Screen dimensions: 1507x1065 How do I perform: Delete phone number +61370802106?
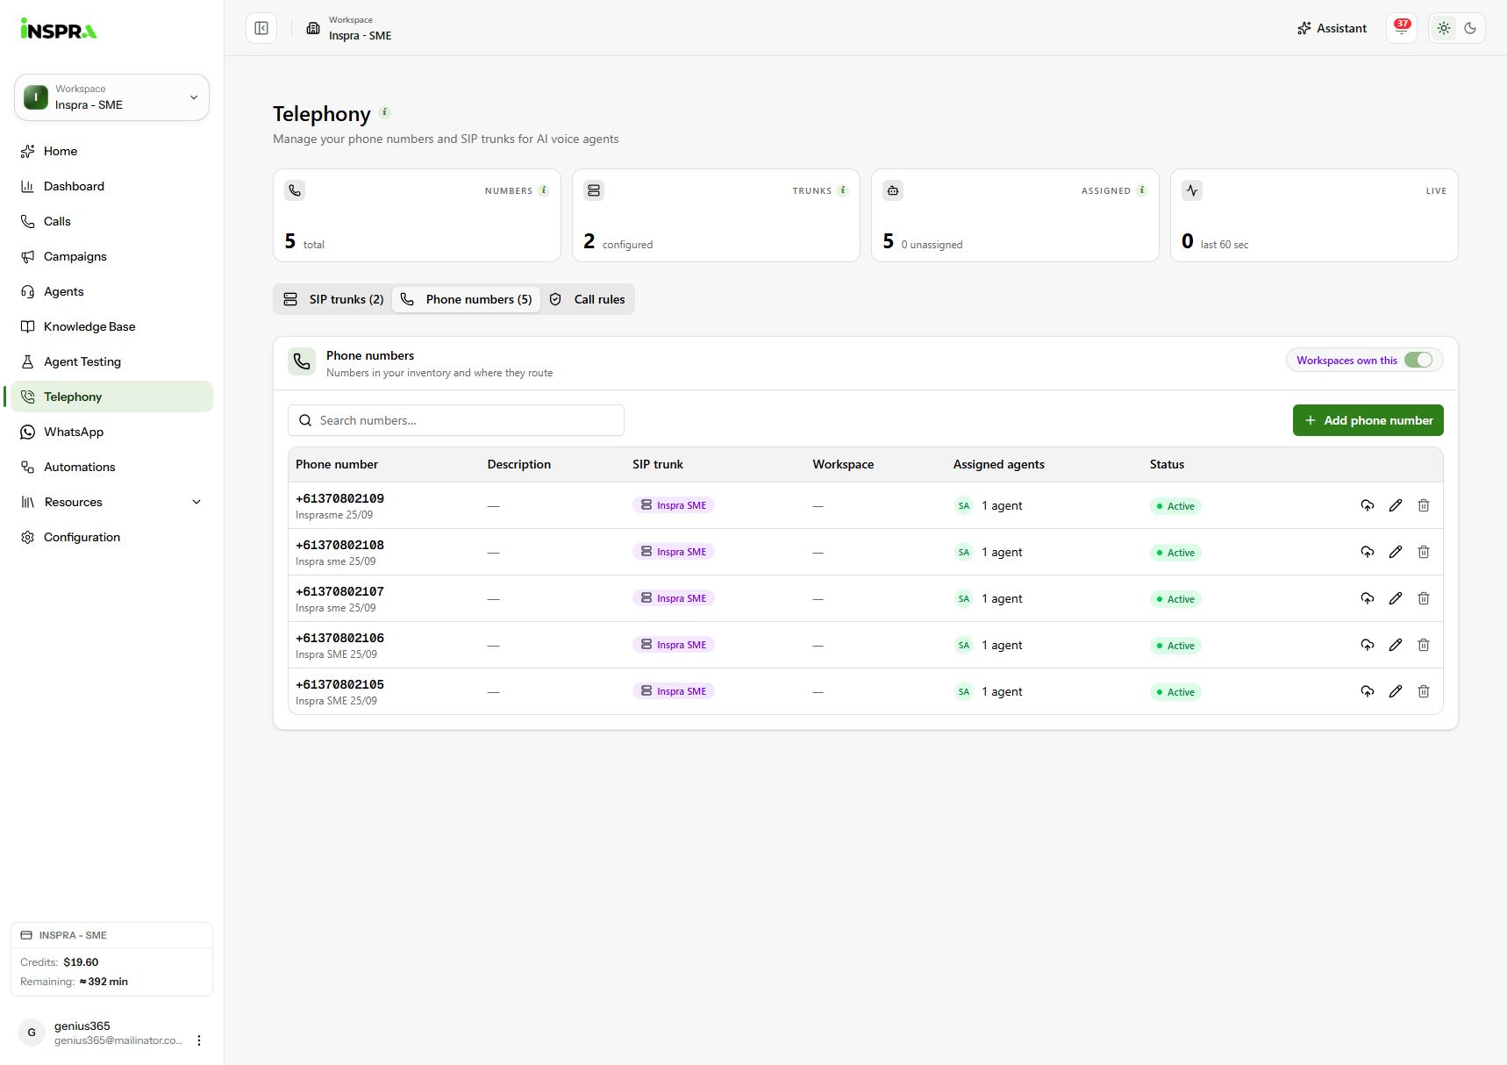1424,645
